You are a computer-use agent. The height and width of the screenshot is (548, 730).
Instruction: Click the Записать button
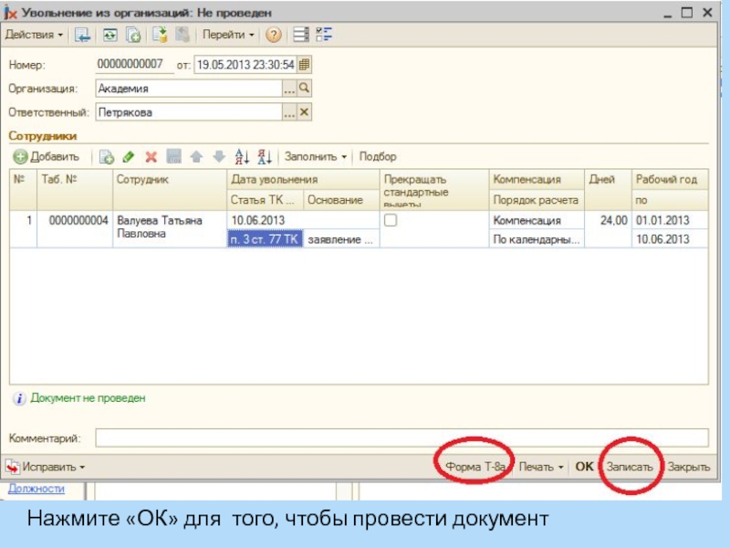point(630,467)
